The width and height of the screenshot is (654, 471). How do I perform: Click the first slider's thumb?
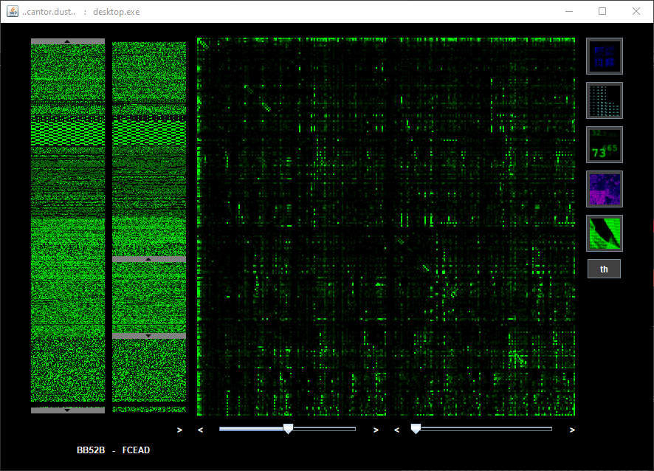(288, 429)
